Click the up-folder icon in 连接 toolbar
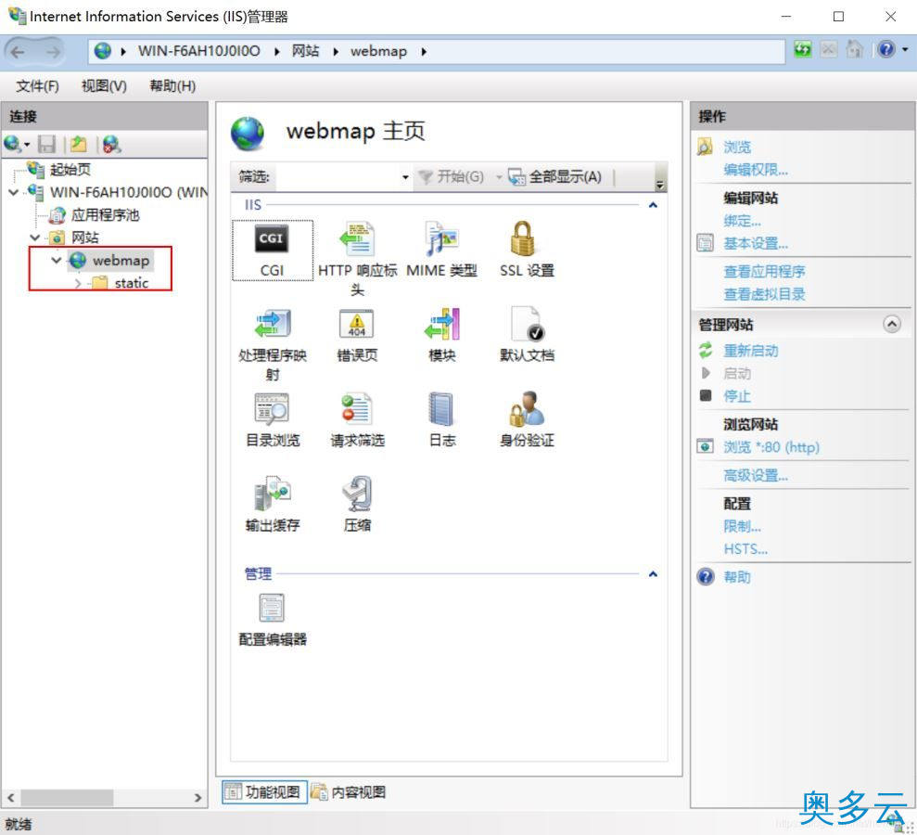Image resolution: width=917 pixels, height=835 pixels. 79,144
